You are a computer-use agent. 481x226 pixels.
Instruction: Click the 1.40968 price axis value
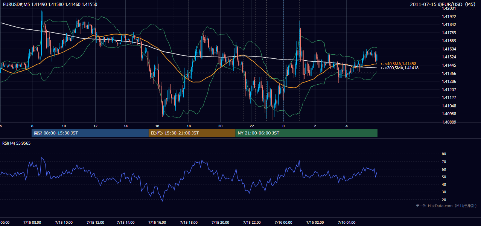tap(449, 114)
